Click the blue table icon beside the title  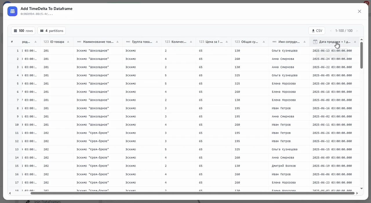coord(12,12)
